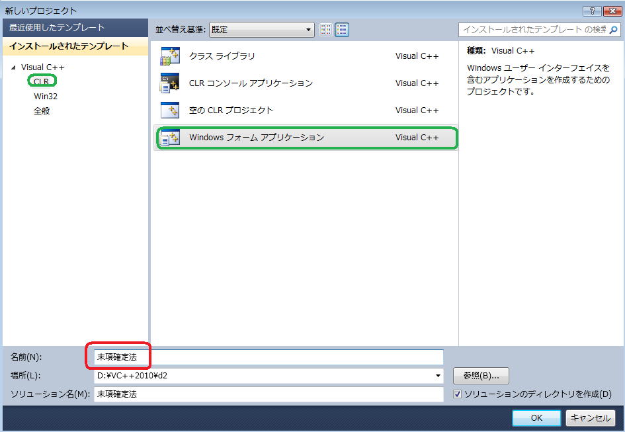Open the installed templates section
The image size is (625, 432).
click(75, 46)
